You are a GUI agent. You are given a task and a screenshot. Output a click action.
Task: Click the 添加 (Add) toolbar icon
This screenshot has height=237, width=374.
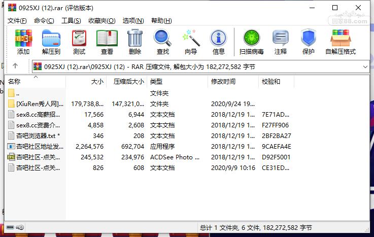pyautogui.click(x=23, y=38)
